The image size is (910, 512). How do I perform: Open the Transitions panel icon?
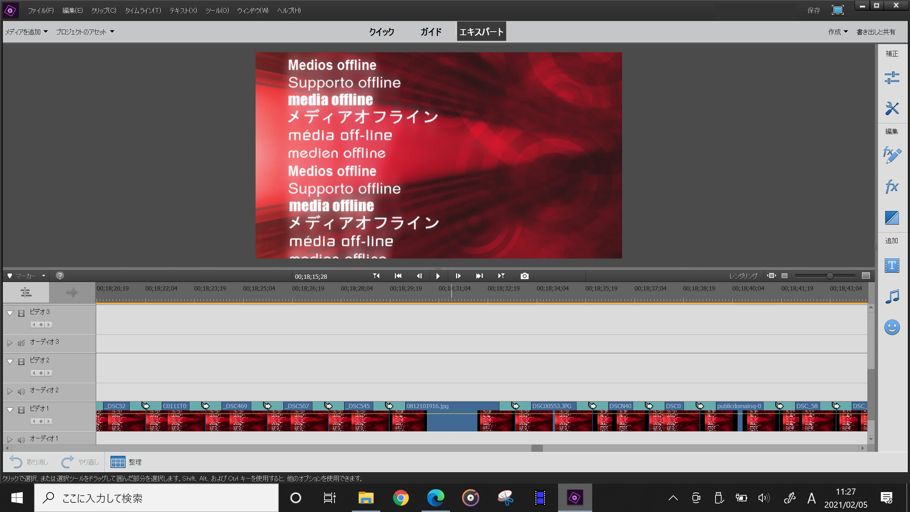pos(892,218)
